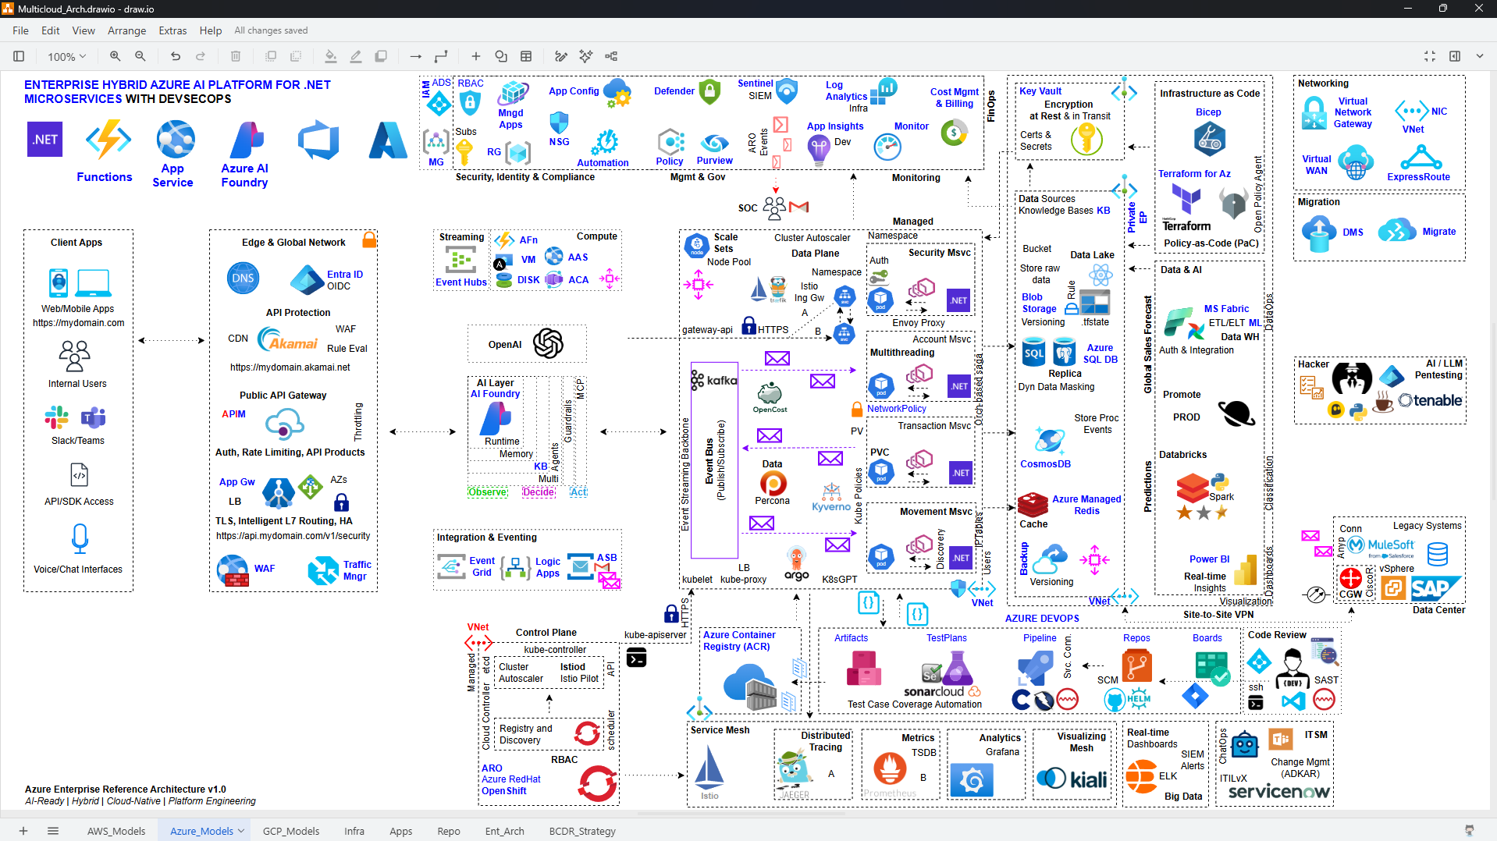The image size is (1497, 841).
Task: Undo the last action
Action: pyautogui.click(x=176, y=56)
